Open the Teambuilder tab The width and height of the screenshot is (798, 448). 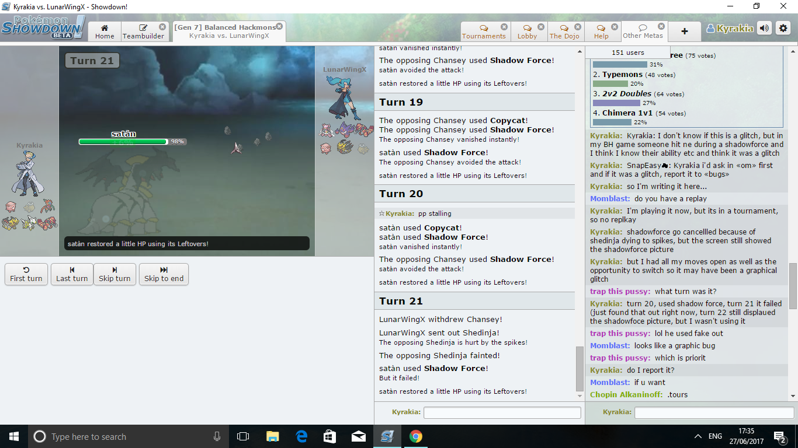click(144, 32)
